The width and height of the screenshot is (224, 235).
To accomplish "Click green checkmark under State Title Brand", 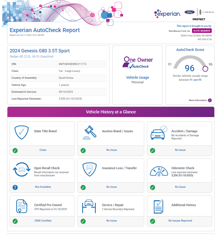I will (15, 150).
